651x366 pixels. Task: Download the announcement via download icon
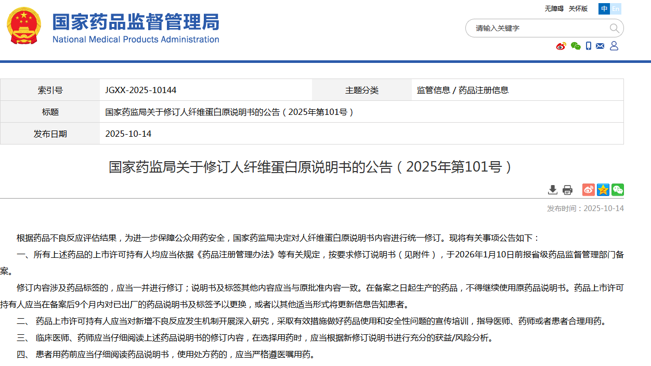(553, 190)
